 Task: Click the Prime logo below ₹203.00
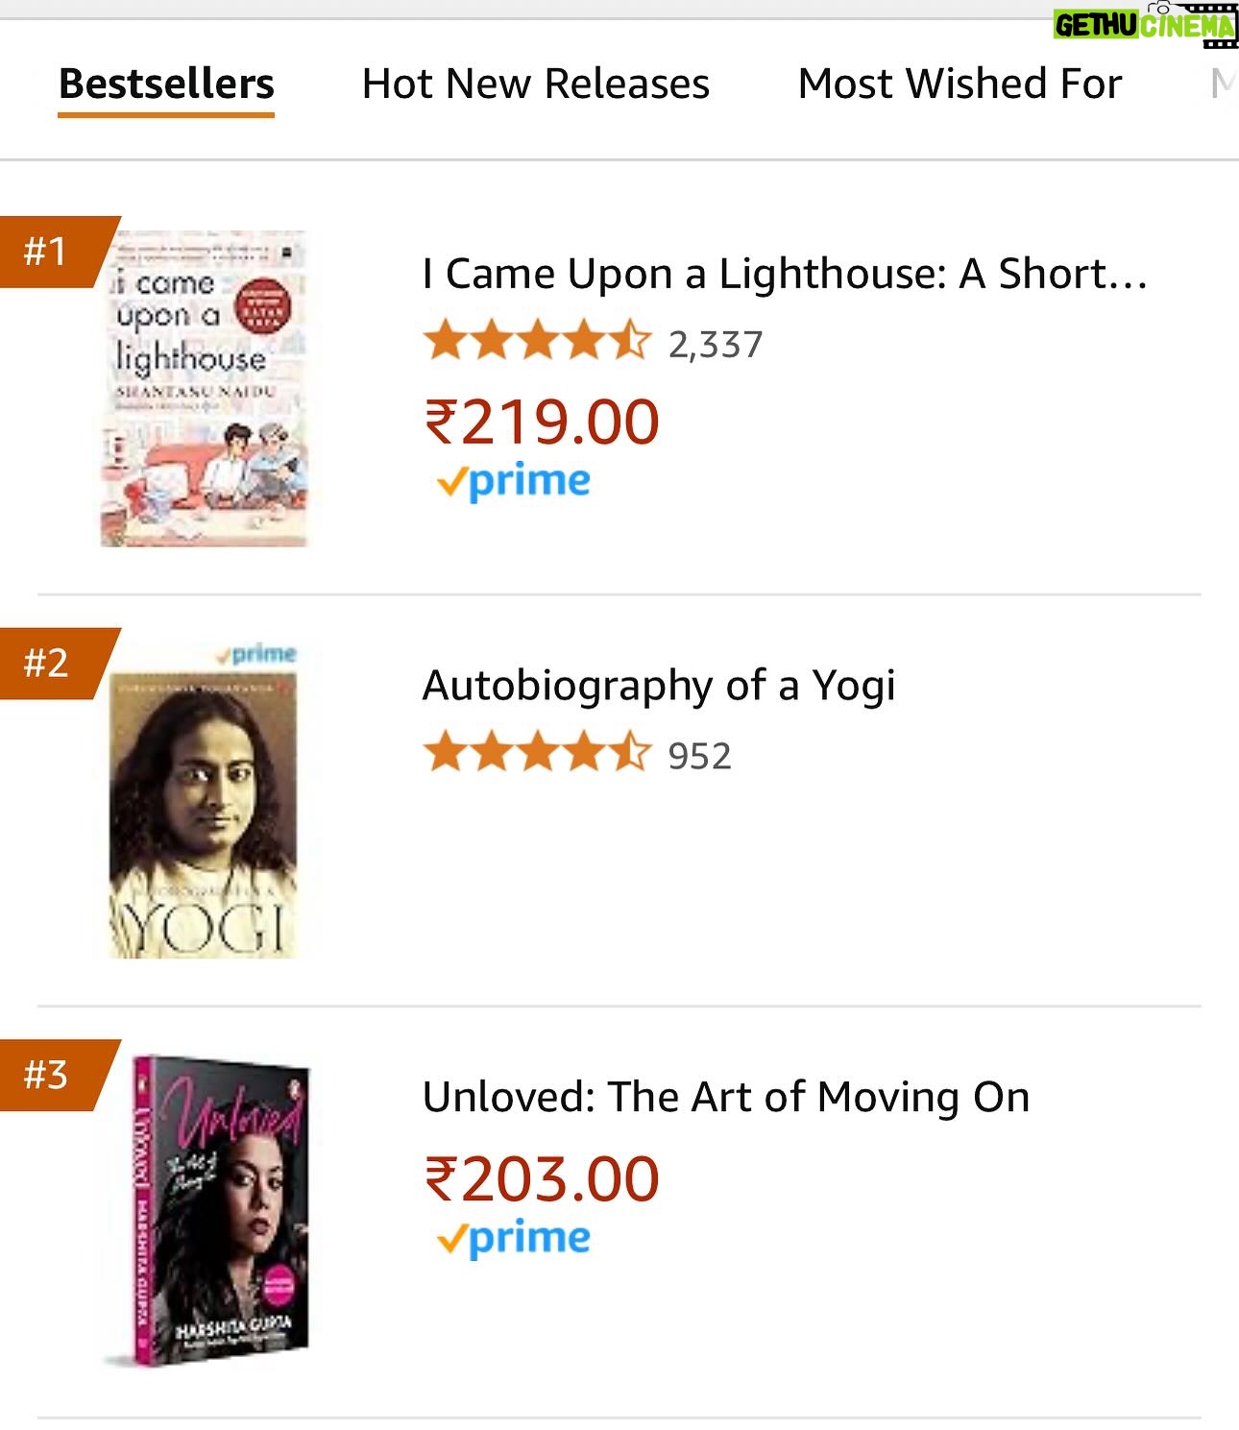click(x=514, y=1238)
